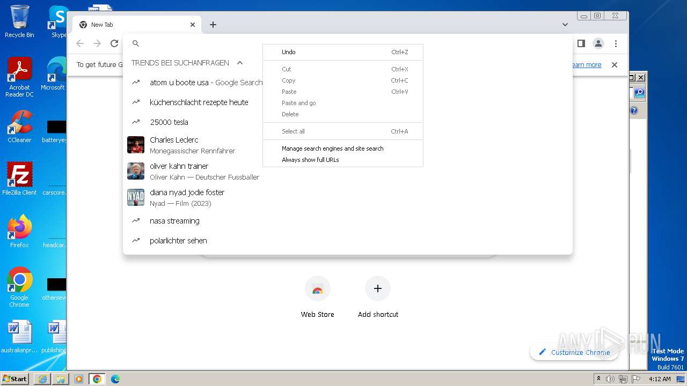Open Firefox desktop icon
This screenshot has height=386, width=687.
pos(19,232)
